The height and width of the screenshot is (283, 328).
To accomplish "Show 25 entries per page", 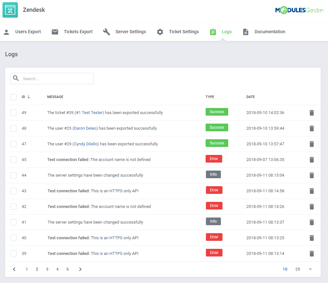I will (x=298, y=269).
